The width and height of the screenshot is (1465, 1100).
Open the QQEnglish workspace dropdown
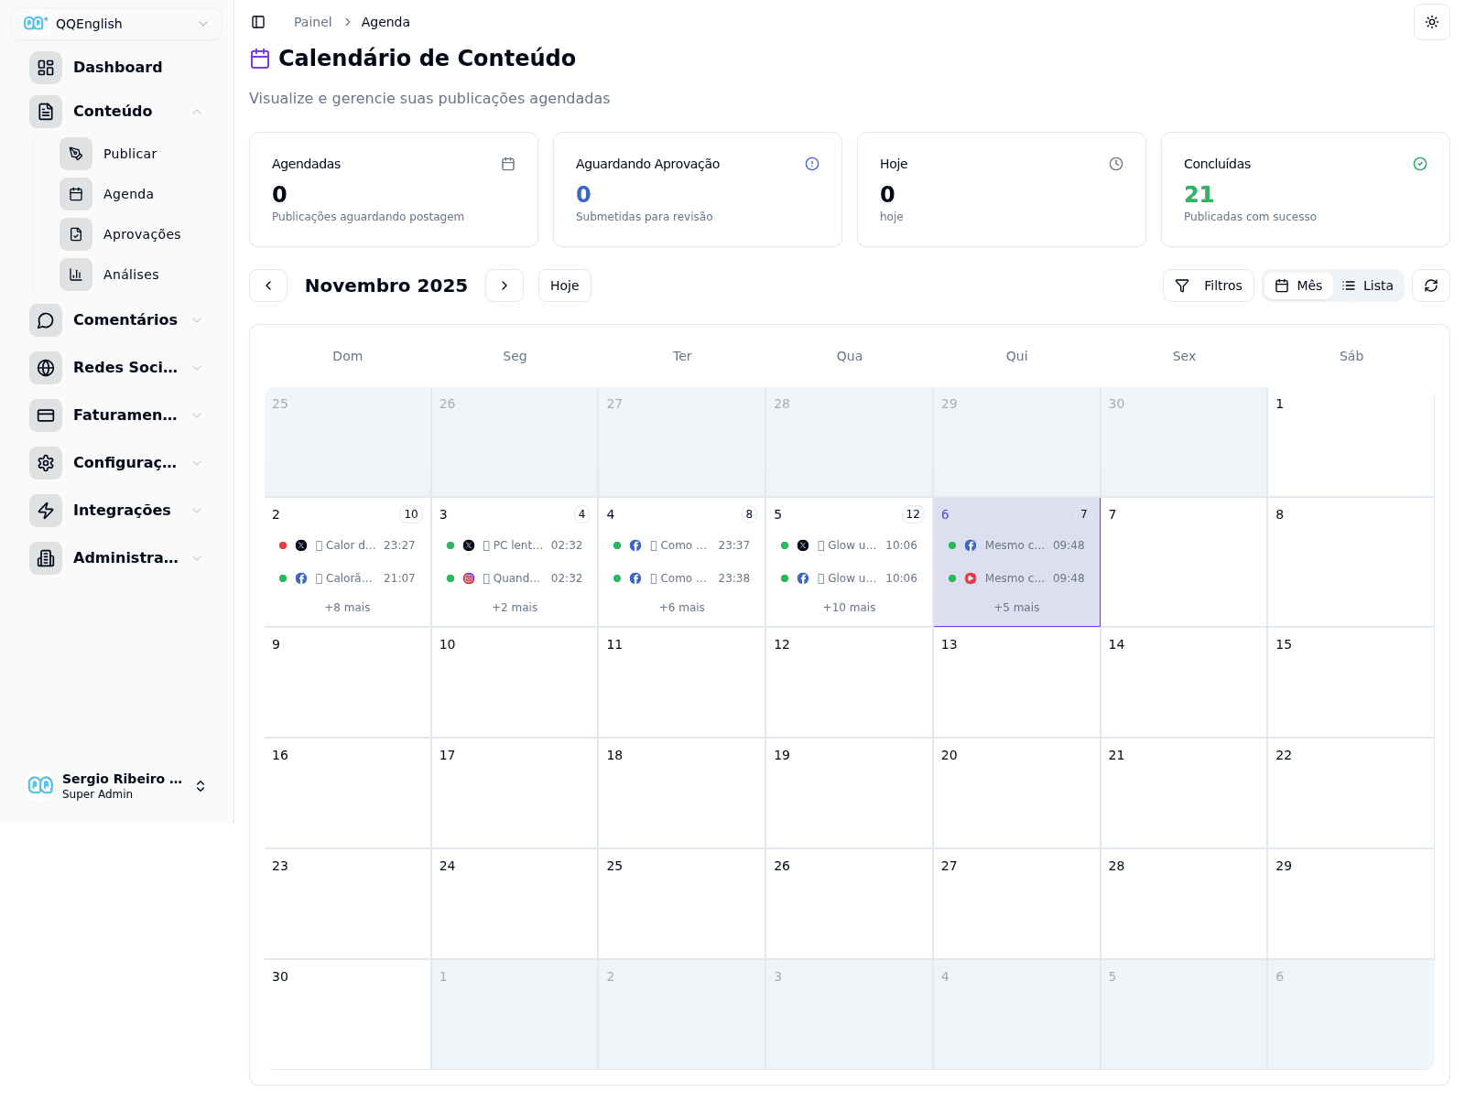pyautogui.click(x=115, y=24)
